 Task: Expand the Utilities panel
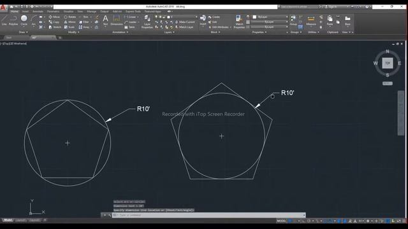pyautogui.click(x=314, y=32)
